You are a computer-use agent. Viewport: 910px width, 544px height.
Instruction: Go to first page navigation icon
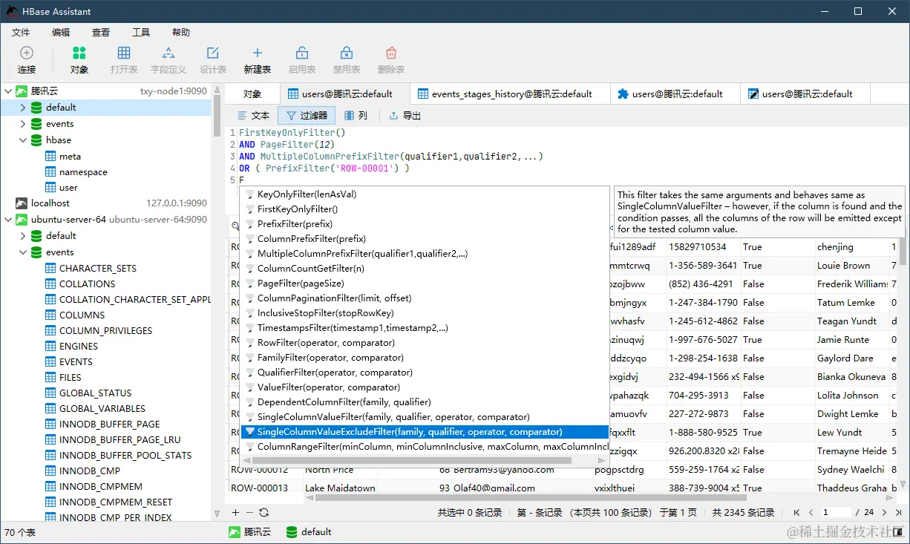tap(796, 512)
